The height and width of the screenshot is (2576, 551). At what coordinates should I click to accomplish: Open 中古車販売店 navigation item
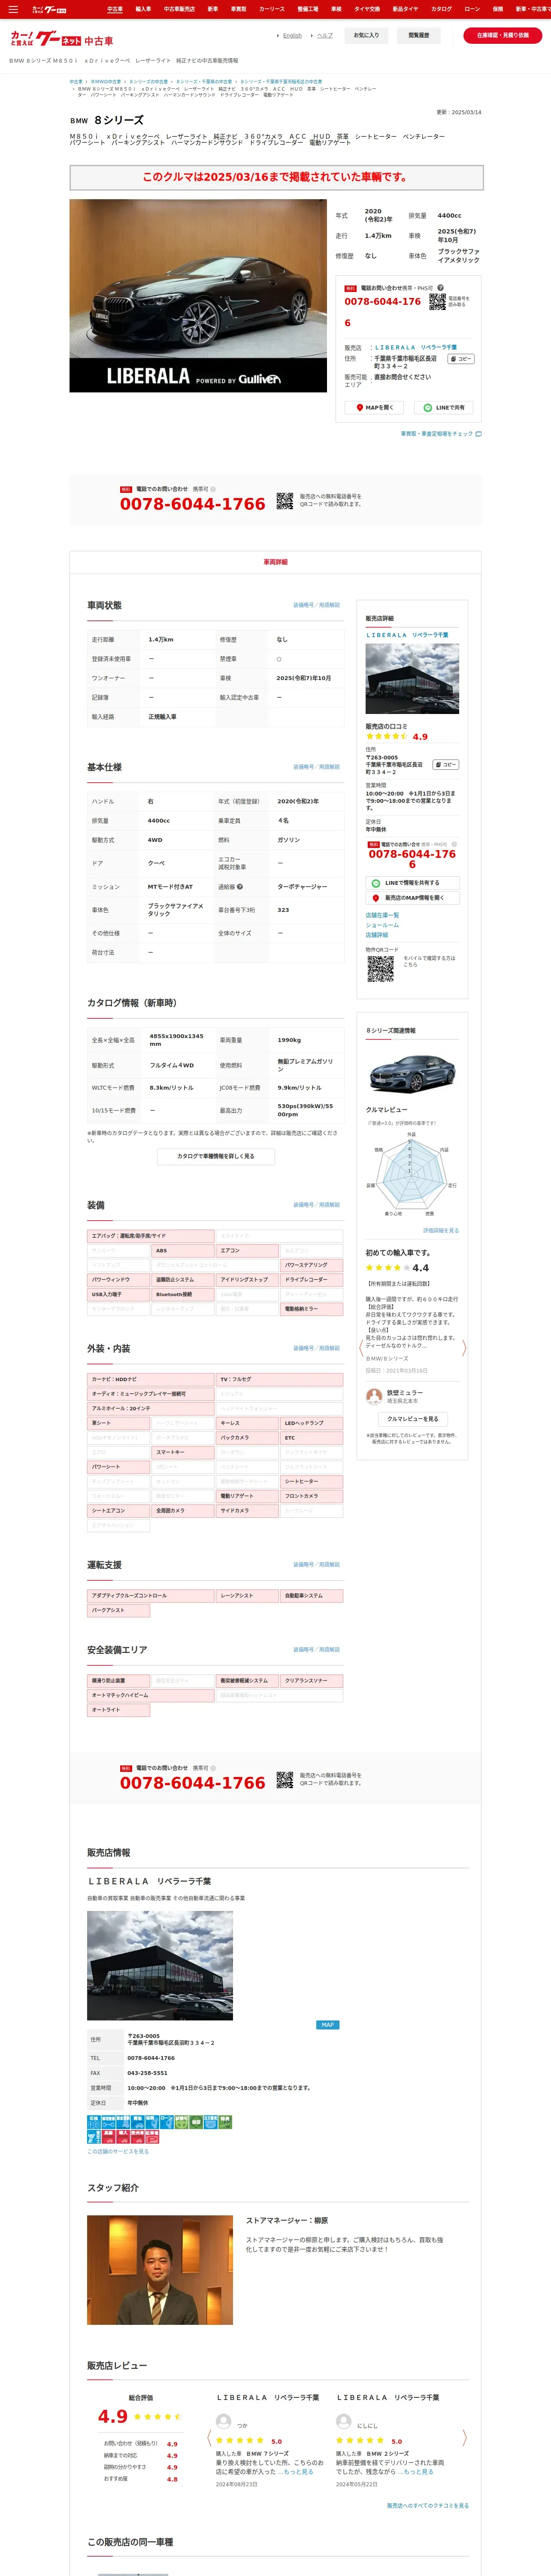180,9
